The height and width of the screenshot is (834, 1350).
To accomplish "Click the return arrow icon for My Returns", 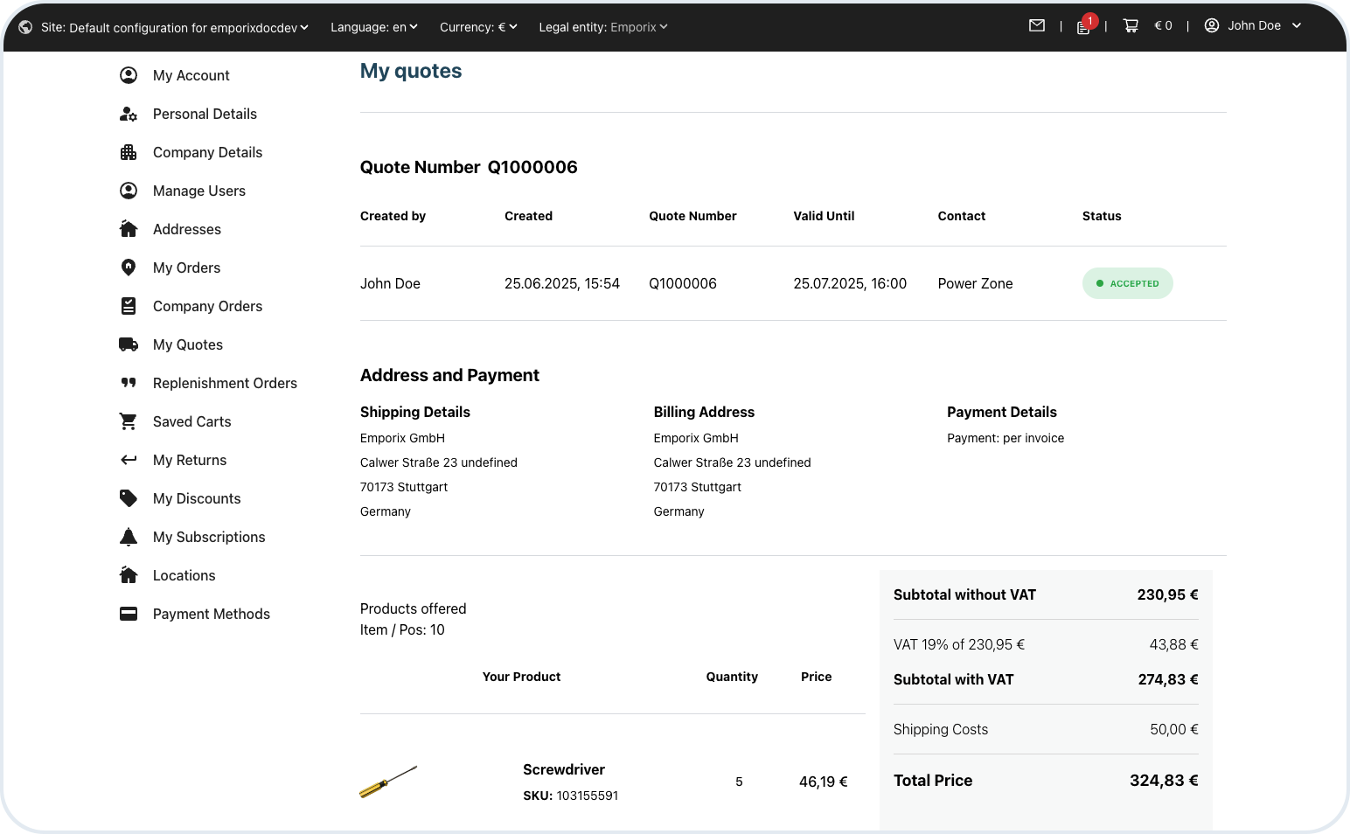I will coord(129,460).
